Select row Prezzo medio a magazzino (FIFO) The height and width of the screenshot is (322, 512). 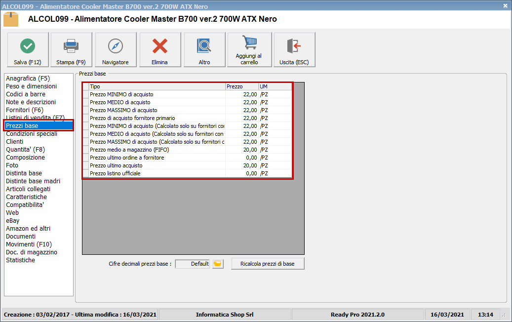(188, 150)
